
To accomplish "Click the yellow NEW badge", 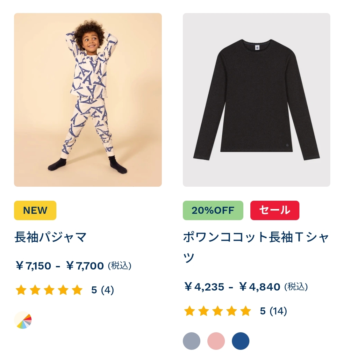I will (35, 210).
